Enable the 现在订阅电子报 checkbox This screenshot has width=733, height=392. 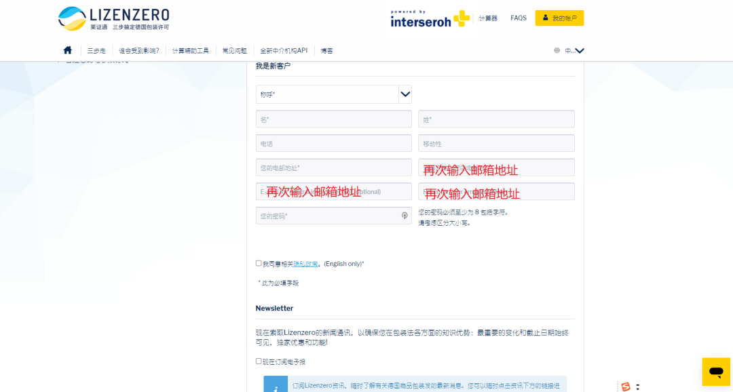[x=259, y=361]
